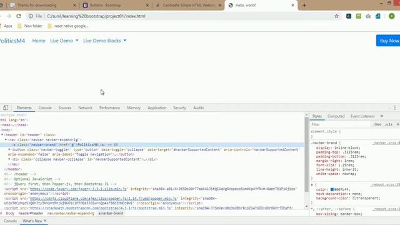
Task: Open a new browser tab with plus
Action: click(304, 5)
